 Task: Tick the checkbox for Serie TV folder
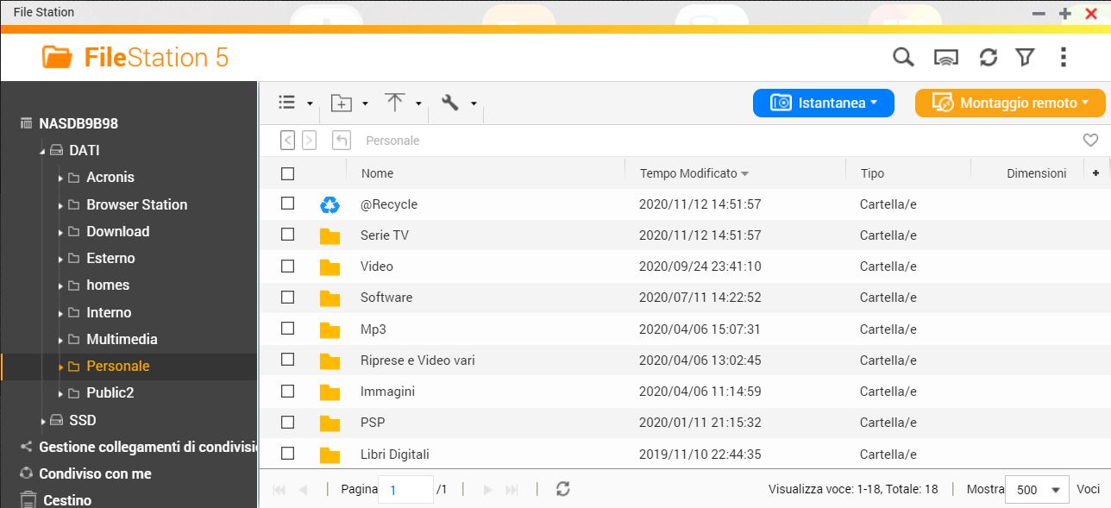coord(288,235)
